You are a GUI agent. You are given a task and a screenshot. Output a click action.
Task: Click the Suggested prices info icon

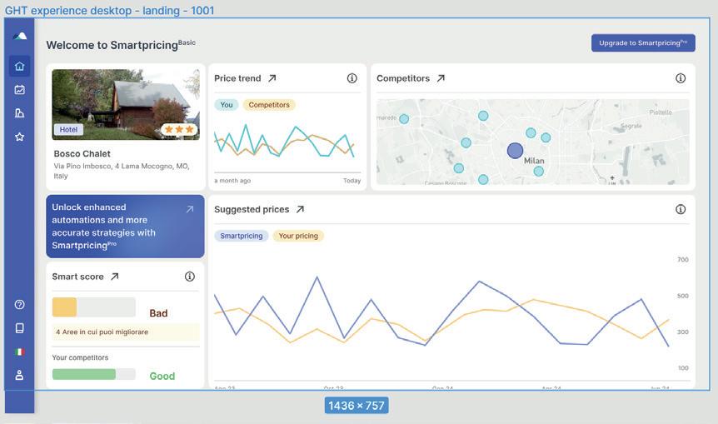[681, 209]
